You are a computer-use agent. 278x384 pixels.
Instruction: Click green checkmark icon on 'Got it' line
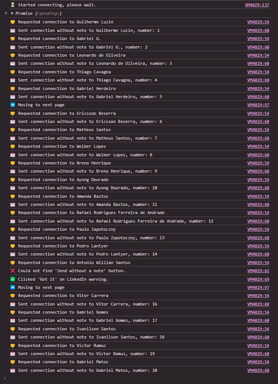click(x=13, y=279)
